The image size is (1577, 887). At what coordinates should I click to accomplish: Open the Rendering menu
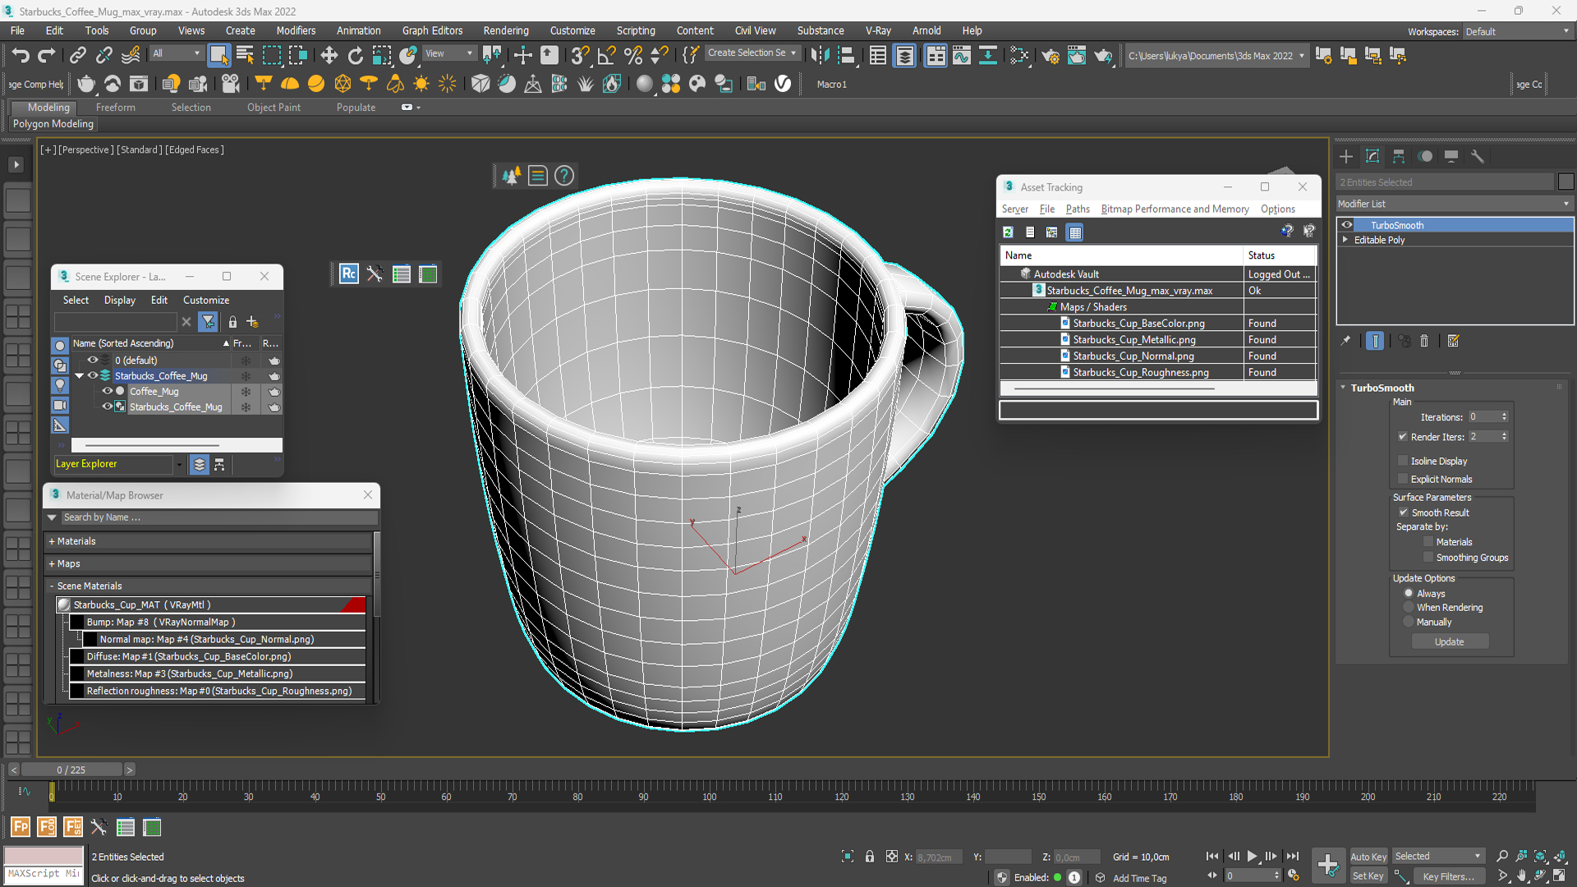(x=505, y=30)
